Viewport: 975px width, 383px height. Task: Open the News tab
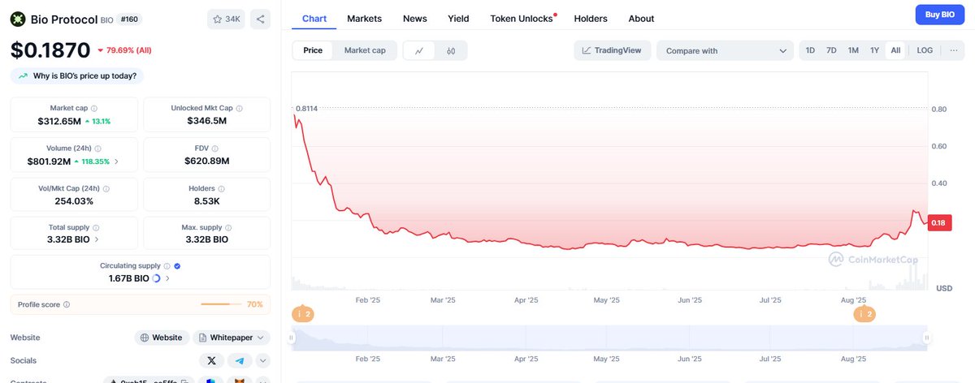click(x=414, y=18)
